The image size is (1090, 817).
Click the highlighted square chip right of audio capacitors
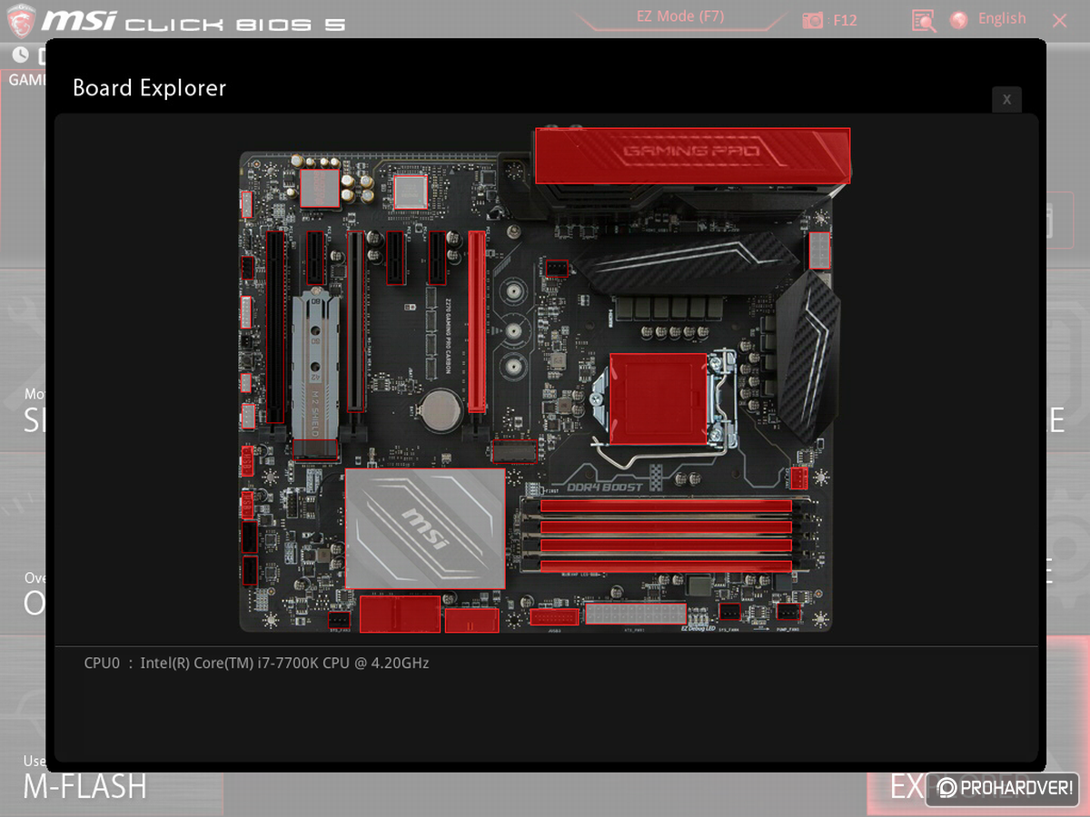point(410,192)
